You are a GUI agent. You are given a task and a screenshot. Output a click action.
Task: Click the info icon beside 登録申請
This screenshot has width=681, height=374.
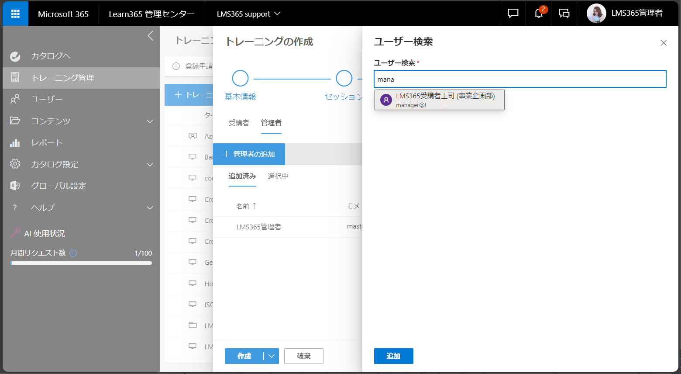click(176, 66)
